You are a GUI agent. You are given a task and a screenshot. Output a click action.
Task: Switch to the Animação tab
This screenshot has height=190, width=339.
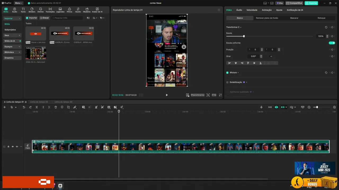click(267, 10)
